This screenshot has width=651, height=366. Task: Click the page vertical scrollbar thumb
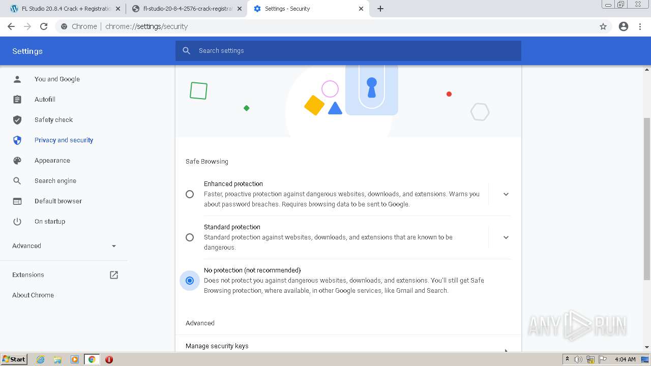point(647,198)
